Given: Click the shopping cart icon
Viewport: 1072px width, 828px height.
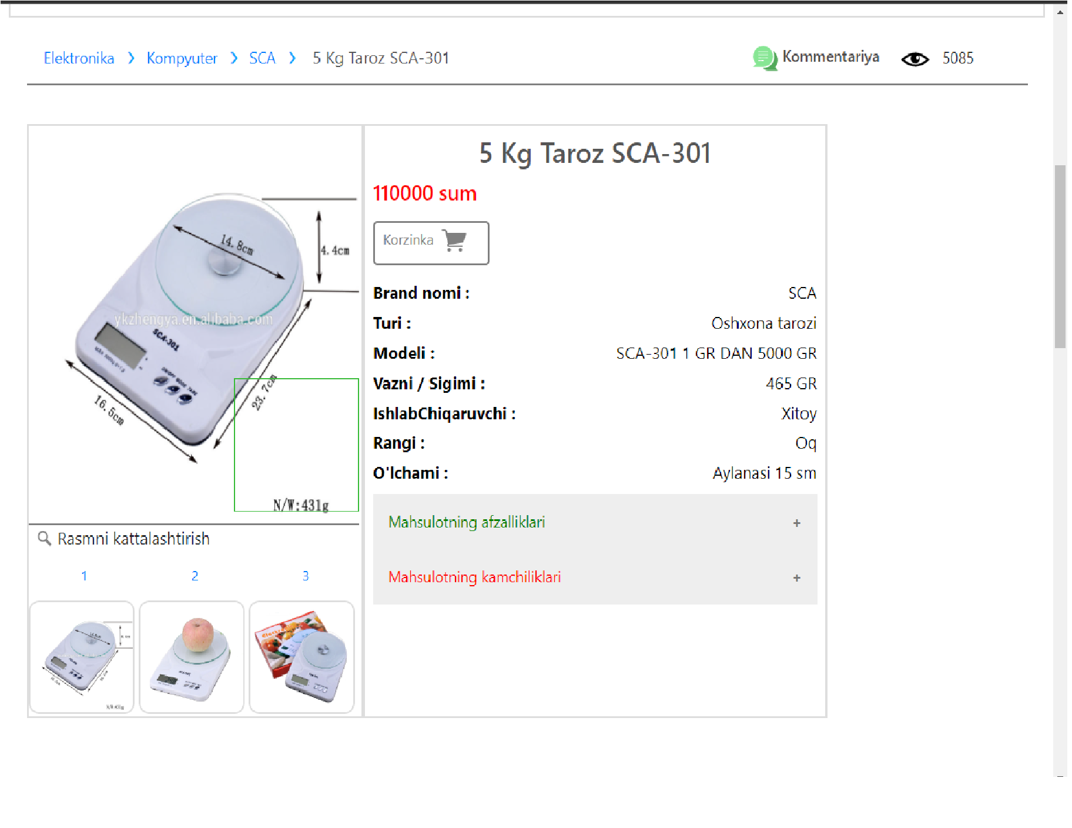Looking at the screenshot, I should tap(454, 241).
